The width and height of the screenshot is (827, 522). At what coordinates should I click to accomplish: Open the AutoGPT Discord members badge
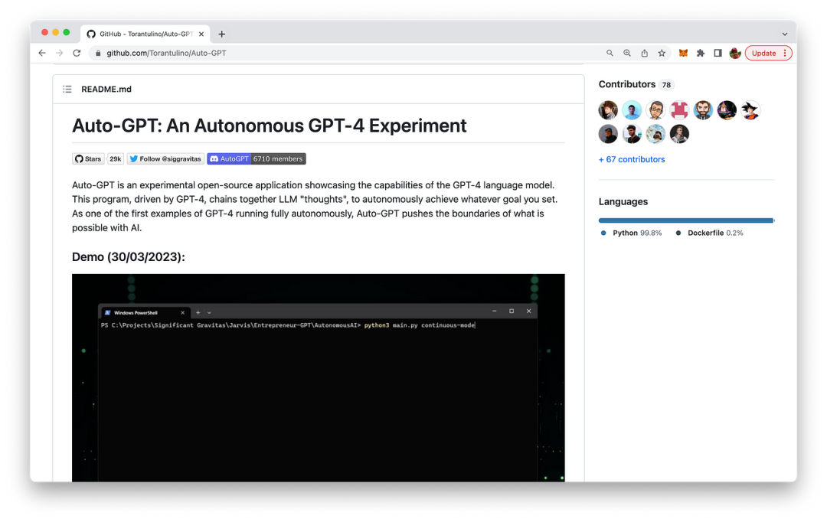(257, 158)
